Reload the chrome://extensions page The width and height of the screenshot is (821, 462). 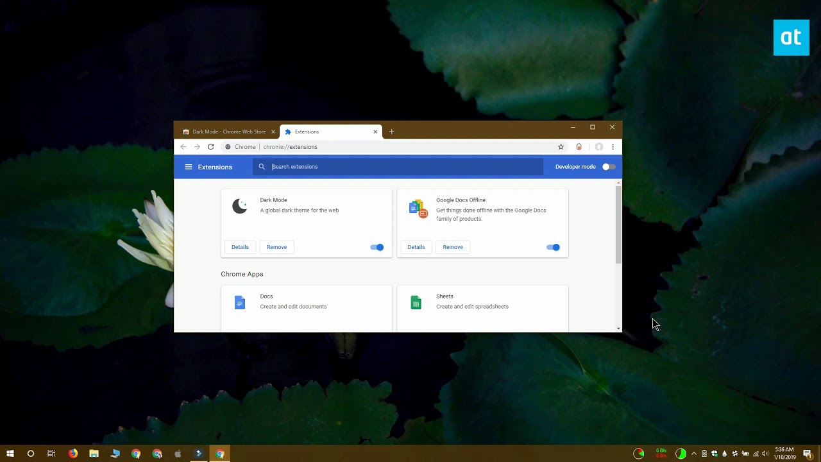coord(210,147)
